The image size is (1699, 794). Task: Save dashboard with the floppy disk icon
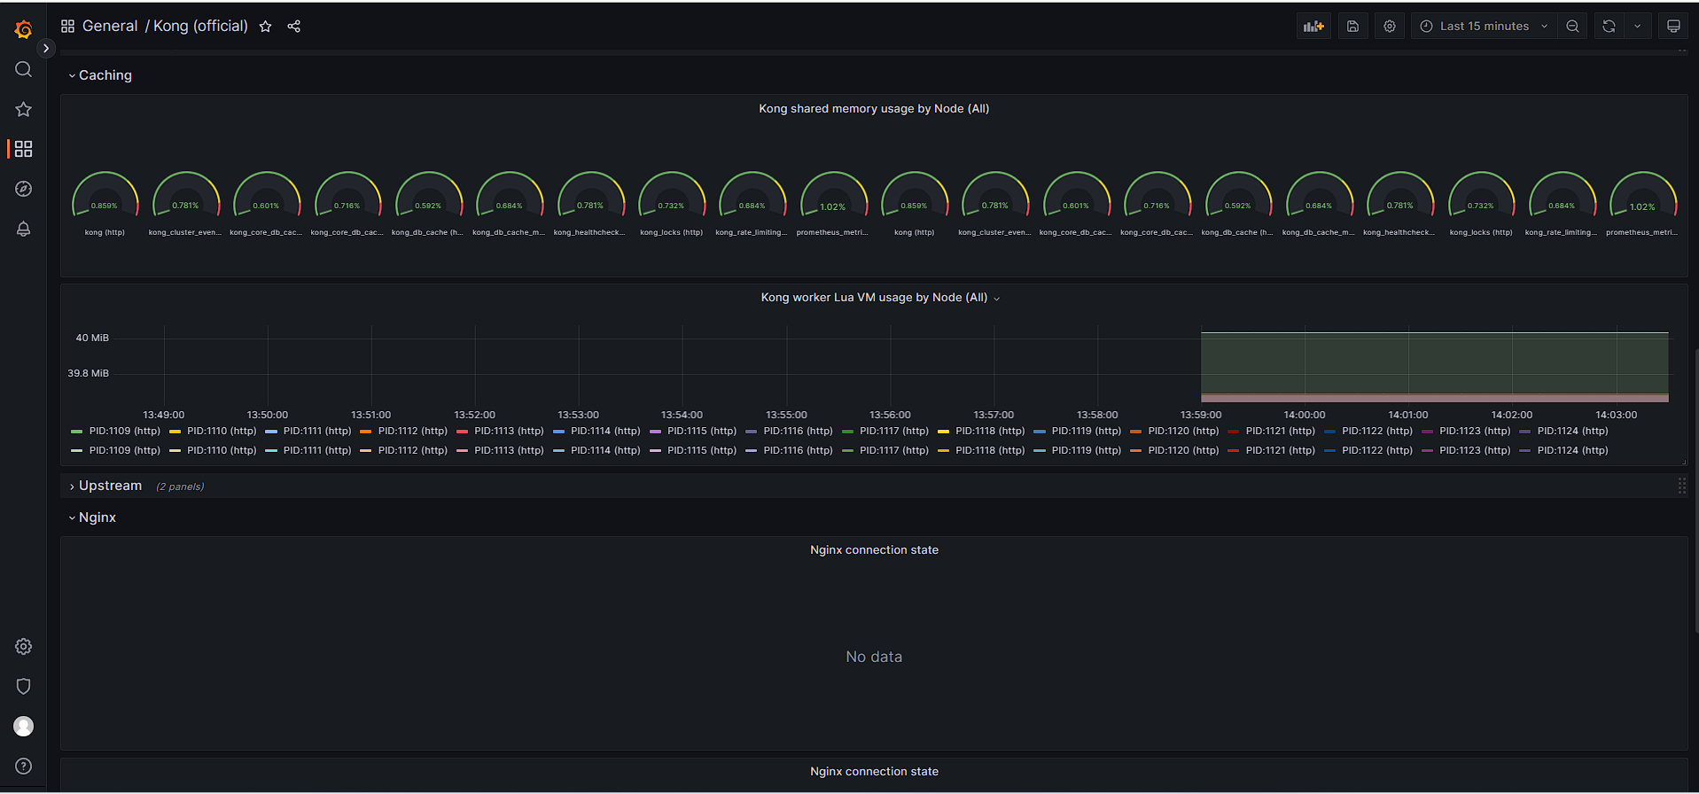(x=1352, y=27)
